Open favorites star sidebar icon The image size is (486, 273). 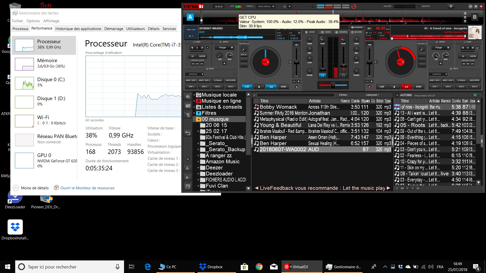click(188, 97)
